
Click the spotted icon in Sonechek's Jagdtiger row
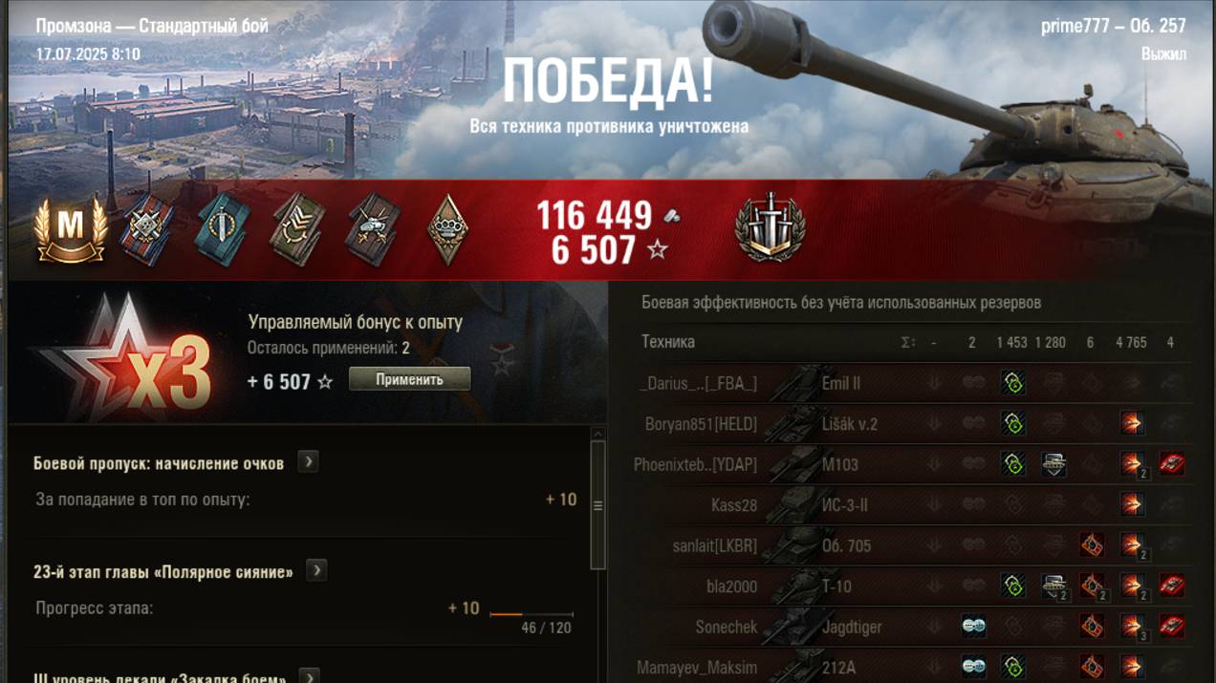(x=973, y=627)
